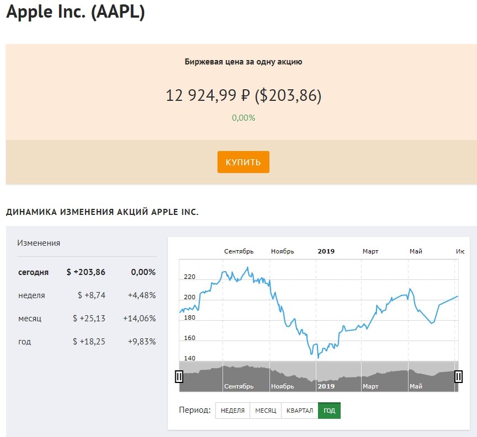Click the share price 12 924,99 ₽ text
This screenshot has height=437, width=477.
click(208, 96)
